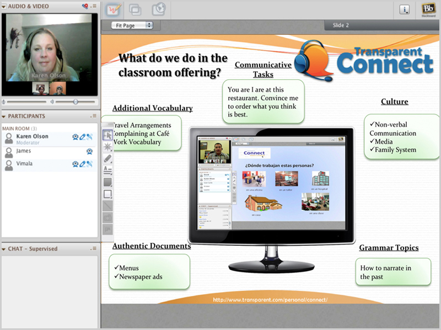441x330 pixels.
Task: Select the Line tool
Action: 107,206
